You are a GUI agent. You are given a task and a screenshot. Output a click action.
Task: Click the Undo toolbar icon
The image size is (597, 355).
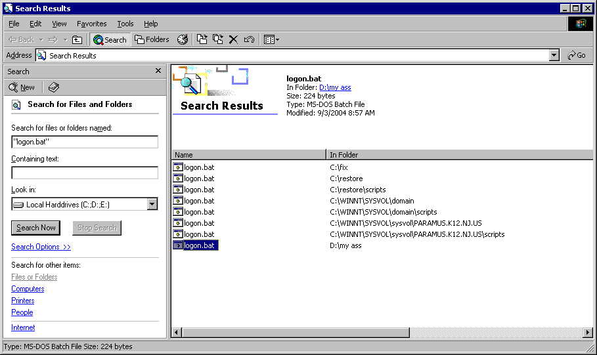click(249, 39)
